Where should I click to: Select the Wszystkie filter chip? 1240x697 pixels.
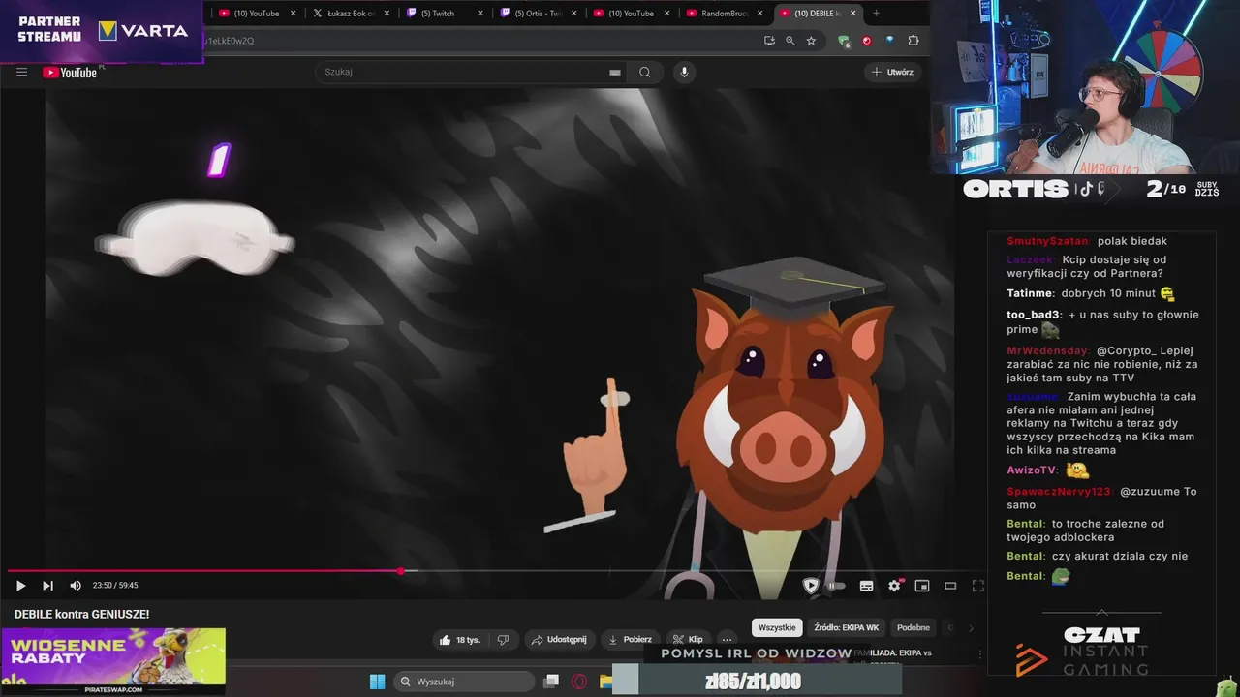(x=777, y=627)
